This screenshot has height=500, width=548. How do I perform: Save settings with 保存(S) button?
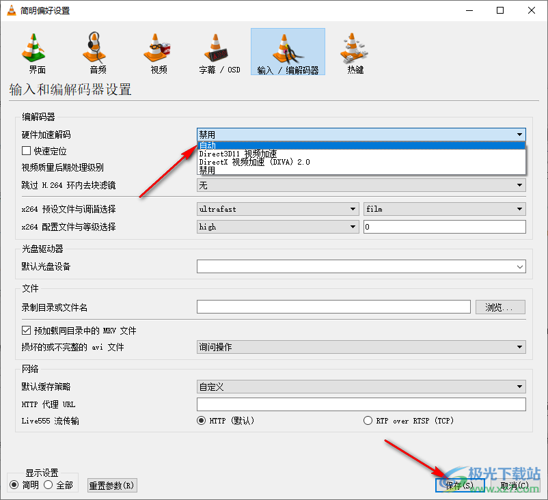460,486
